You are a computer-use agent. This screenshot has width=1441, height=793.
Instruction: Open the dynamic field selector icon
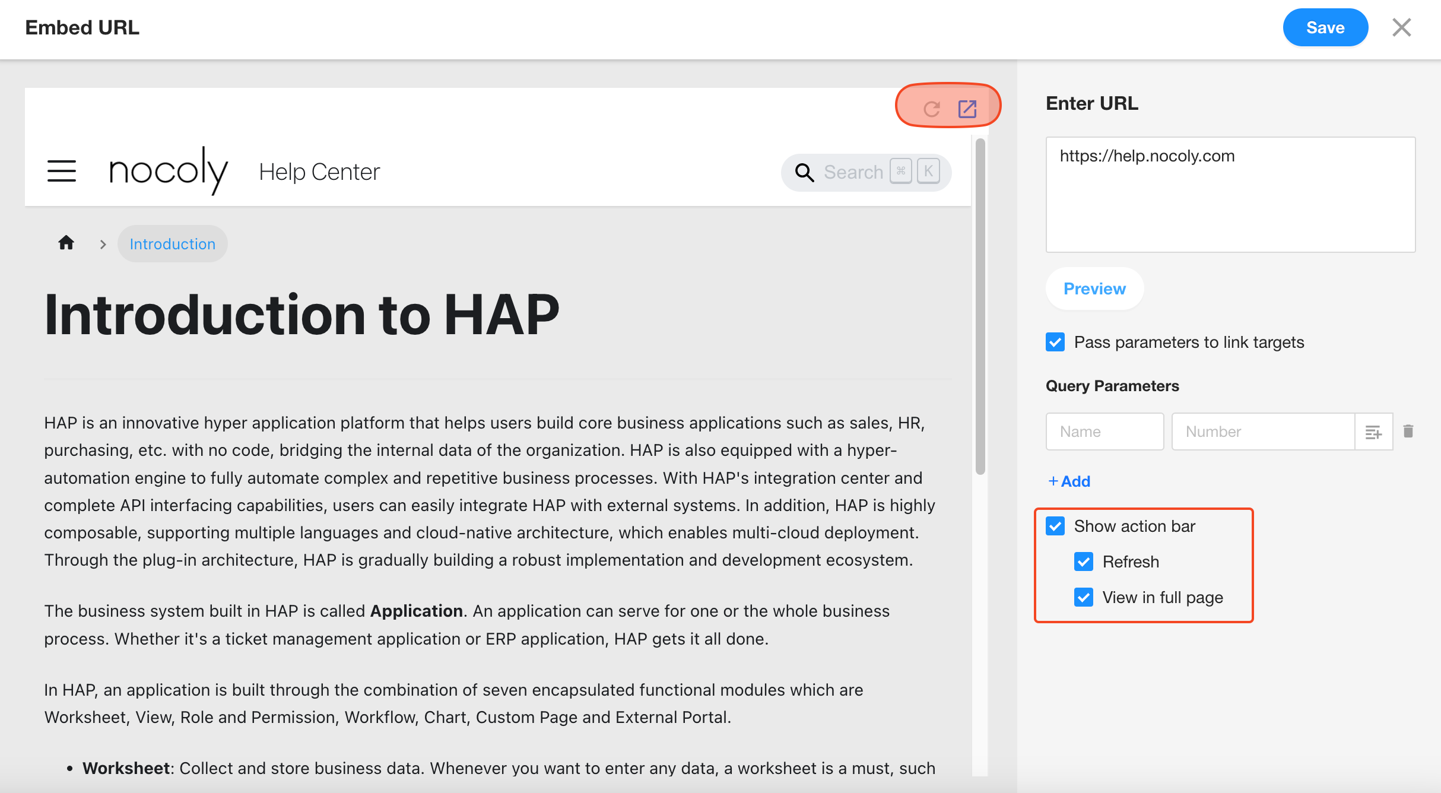tap(1373, 432)
